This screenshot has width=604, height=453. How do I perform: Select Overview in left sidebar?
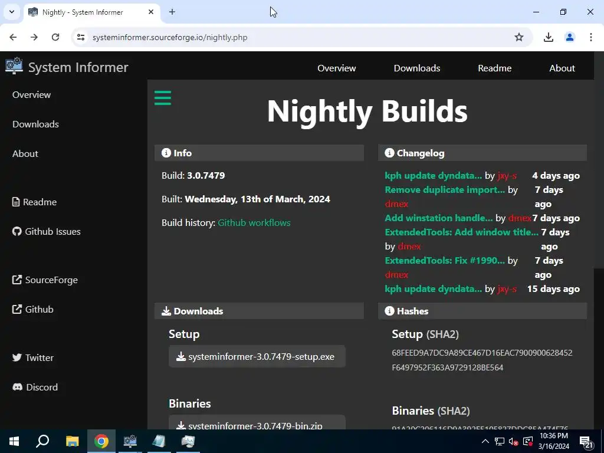coord(32,95)
